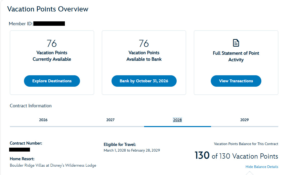Click the balance details triangle pointer

coord(250,173)
